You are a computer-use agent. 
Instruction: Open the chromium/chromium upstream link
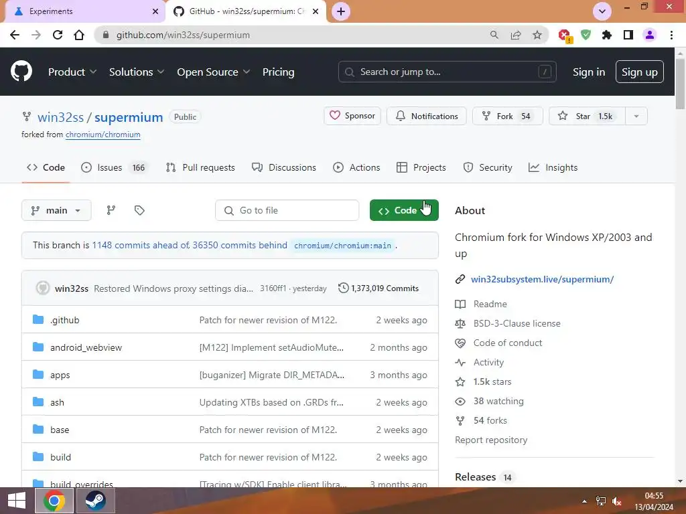coord(102,135)
